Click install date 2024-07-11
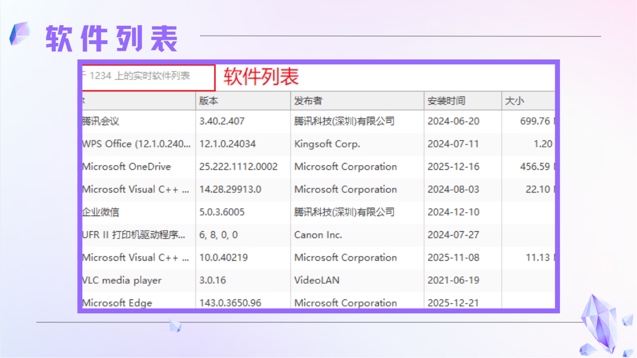 tap(453, 144)
